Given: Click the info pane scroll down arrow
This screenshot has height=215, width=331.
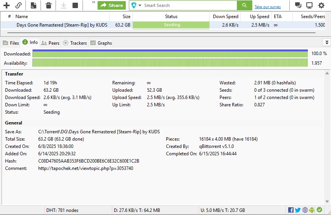Looking at the screenshot, I should coord(327,202).
